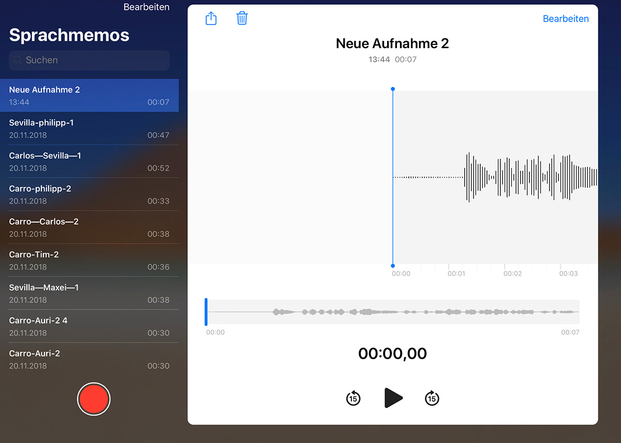Start playback with the play button
Image resolution: width=621 pixels, height=443 pixels.
click(393, 398)
